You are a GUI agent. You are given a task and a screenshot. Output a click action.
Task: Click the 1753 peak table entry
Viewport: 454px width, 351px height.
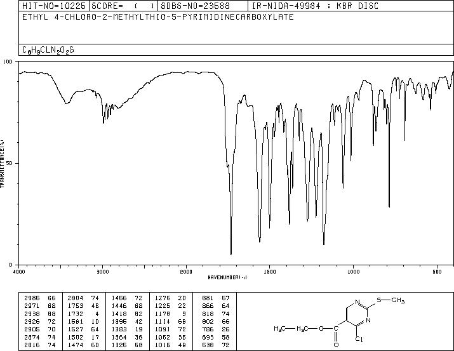tap(83, 306)
